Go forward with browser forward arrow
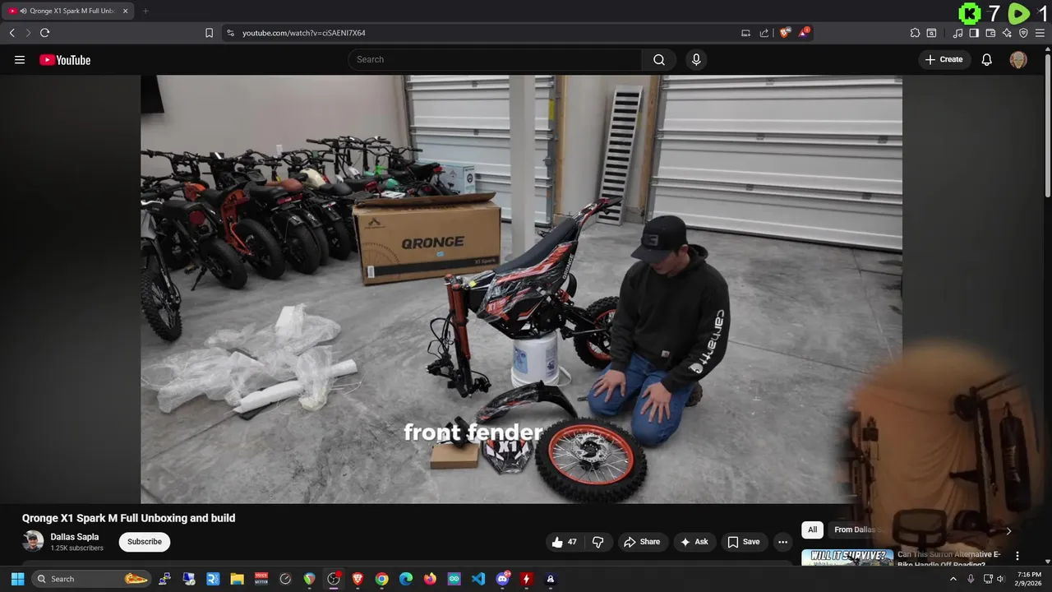The width and height of the screenshot is (1052, 592). [x=28, y=33]
